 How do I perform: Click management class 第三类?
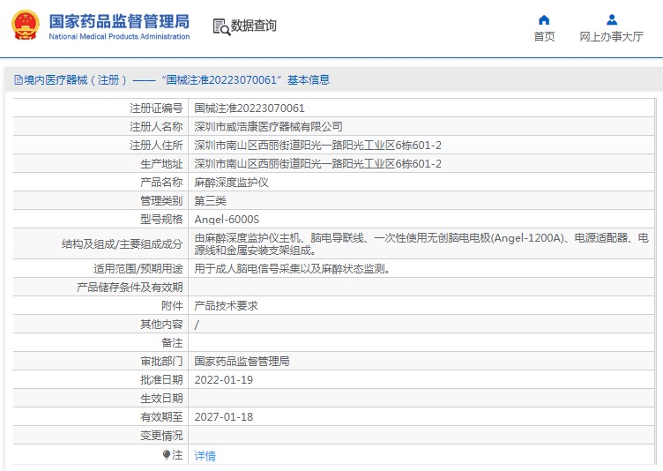coord(210,200)
